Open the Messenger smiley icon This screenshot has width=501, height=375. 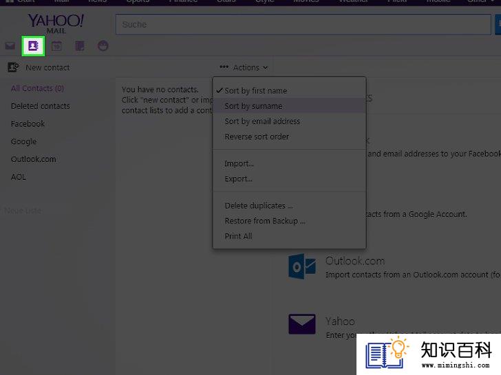pyautogui.click(x=103, y=46)
